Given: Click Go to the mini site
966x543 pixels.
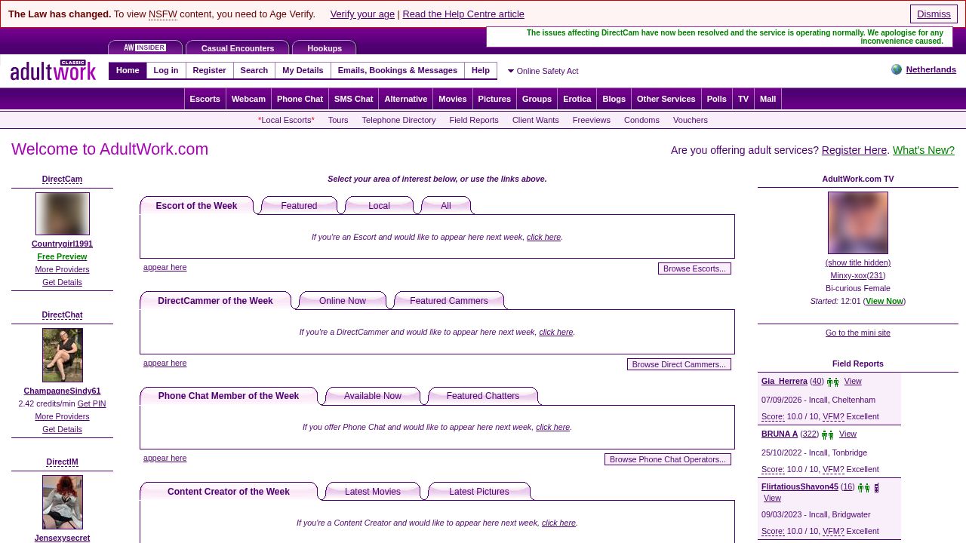Looking at the screenshot, I should pyautogui.click(x=858, y=333).
